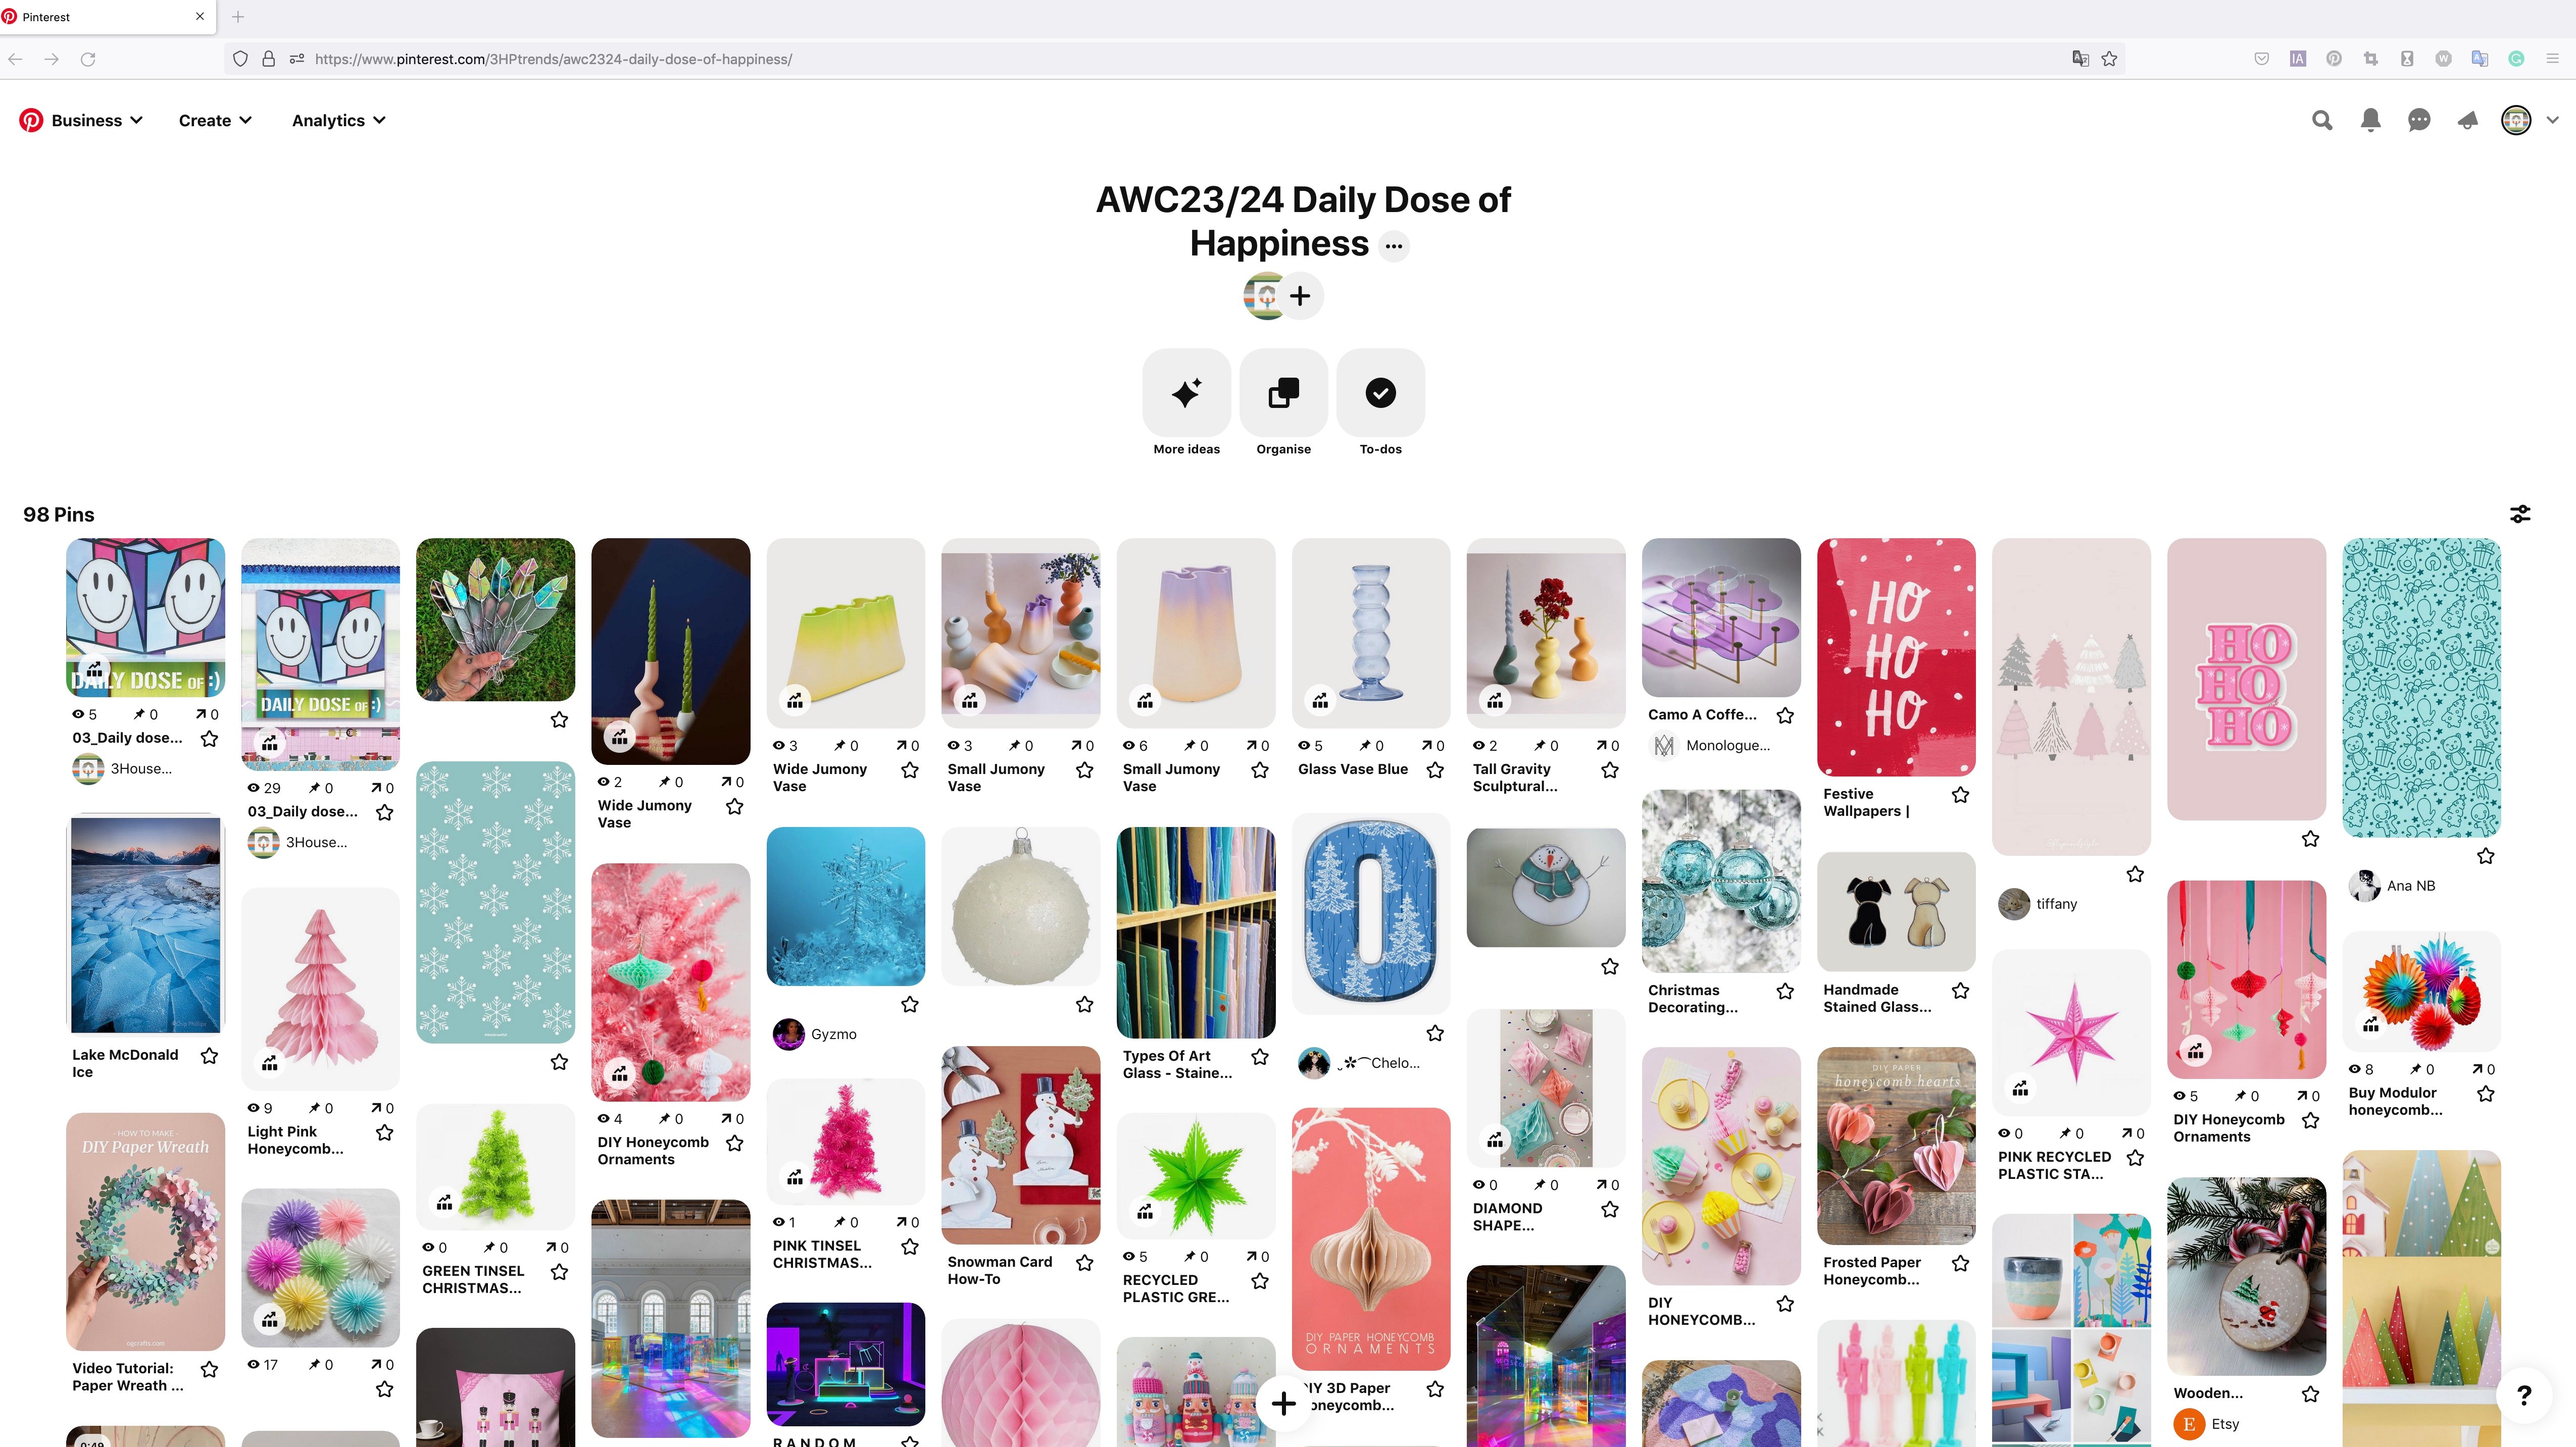Toggle star on Glass Vase Blue pin
This screenshot has width=2576, height=1447.
(x=1435, y=769)
